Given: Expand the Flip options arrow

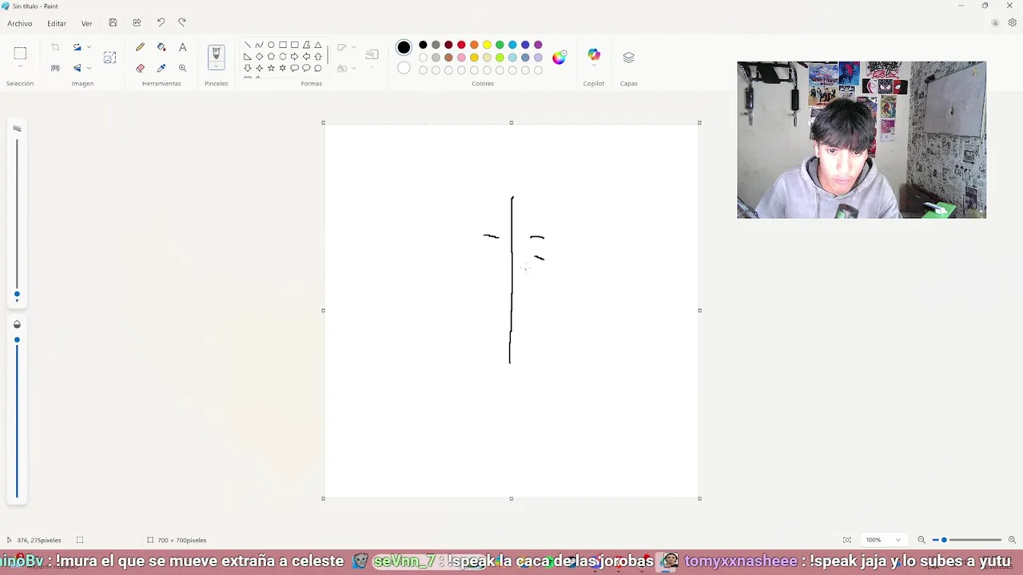Looking at the screenshot, I should 88,68.
